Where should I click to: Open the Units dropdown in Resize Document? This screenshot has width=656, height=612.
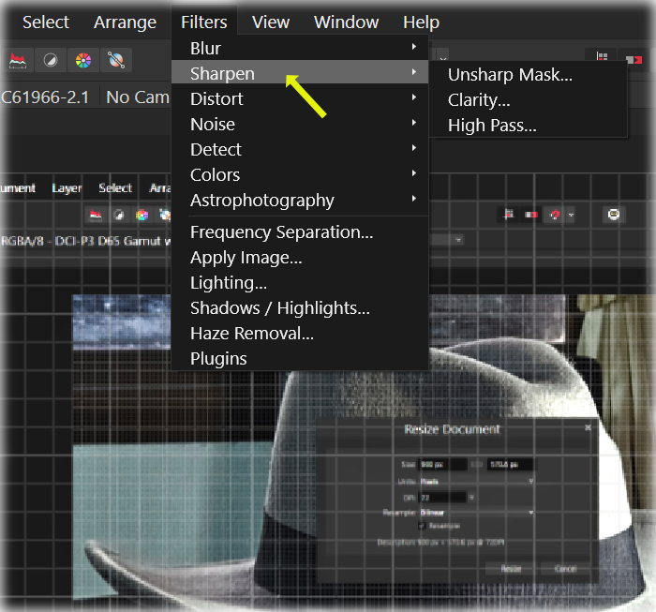click(x=476, y=481)
